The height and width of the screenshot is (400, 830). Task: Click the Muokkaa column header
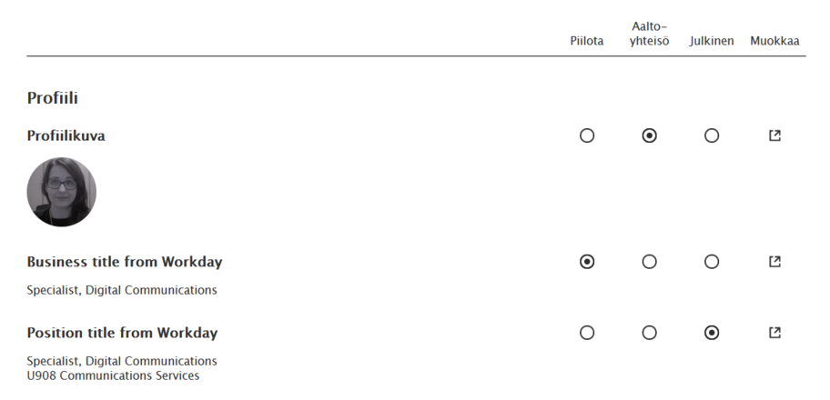(774, 41)
